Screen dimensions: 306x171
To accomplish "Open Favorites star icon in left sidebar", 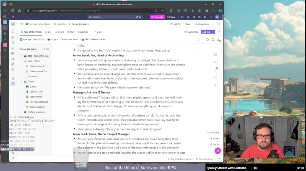I will pyautogui.click(x=13, y=78).
